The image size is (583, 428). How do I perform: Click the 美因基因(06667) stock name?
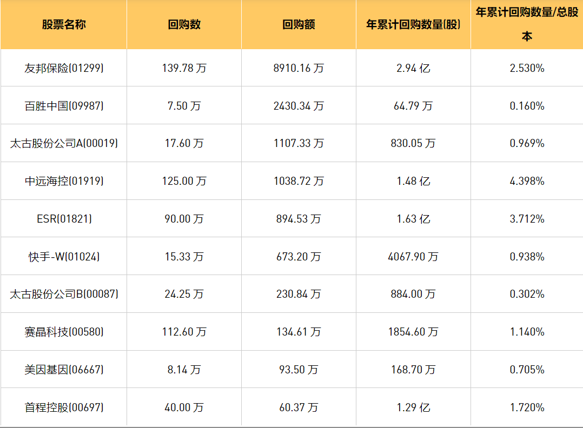pos(64,370)
